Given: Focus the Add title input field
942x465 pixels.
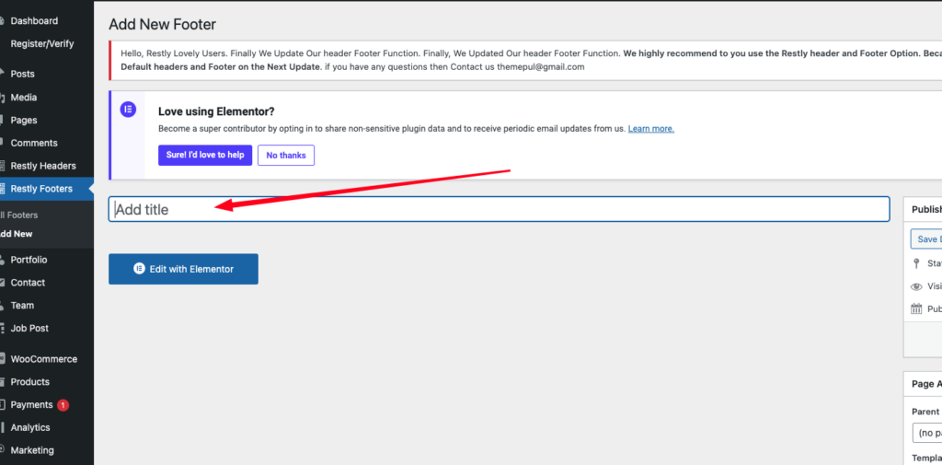Looking at the screenshot, I should point(499,209).
